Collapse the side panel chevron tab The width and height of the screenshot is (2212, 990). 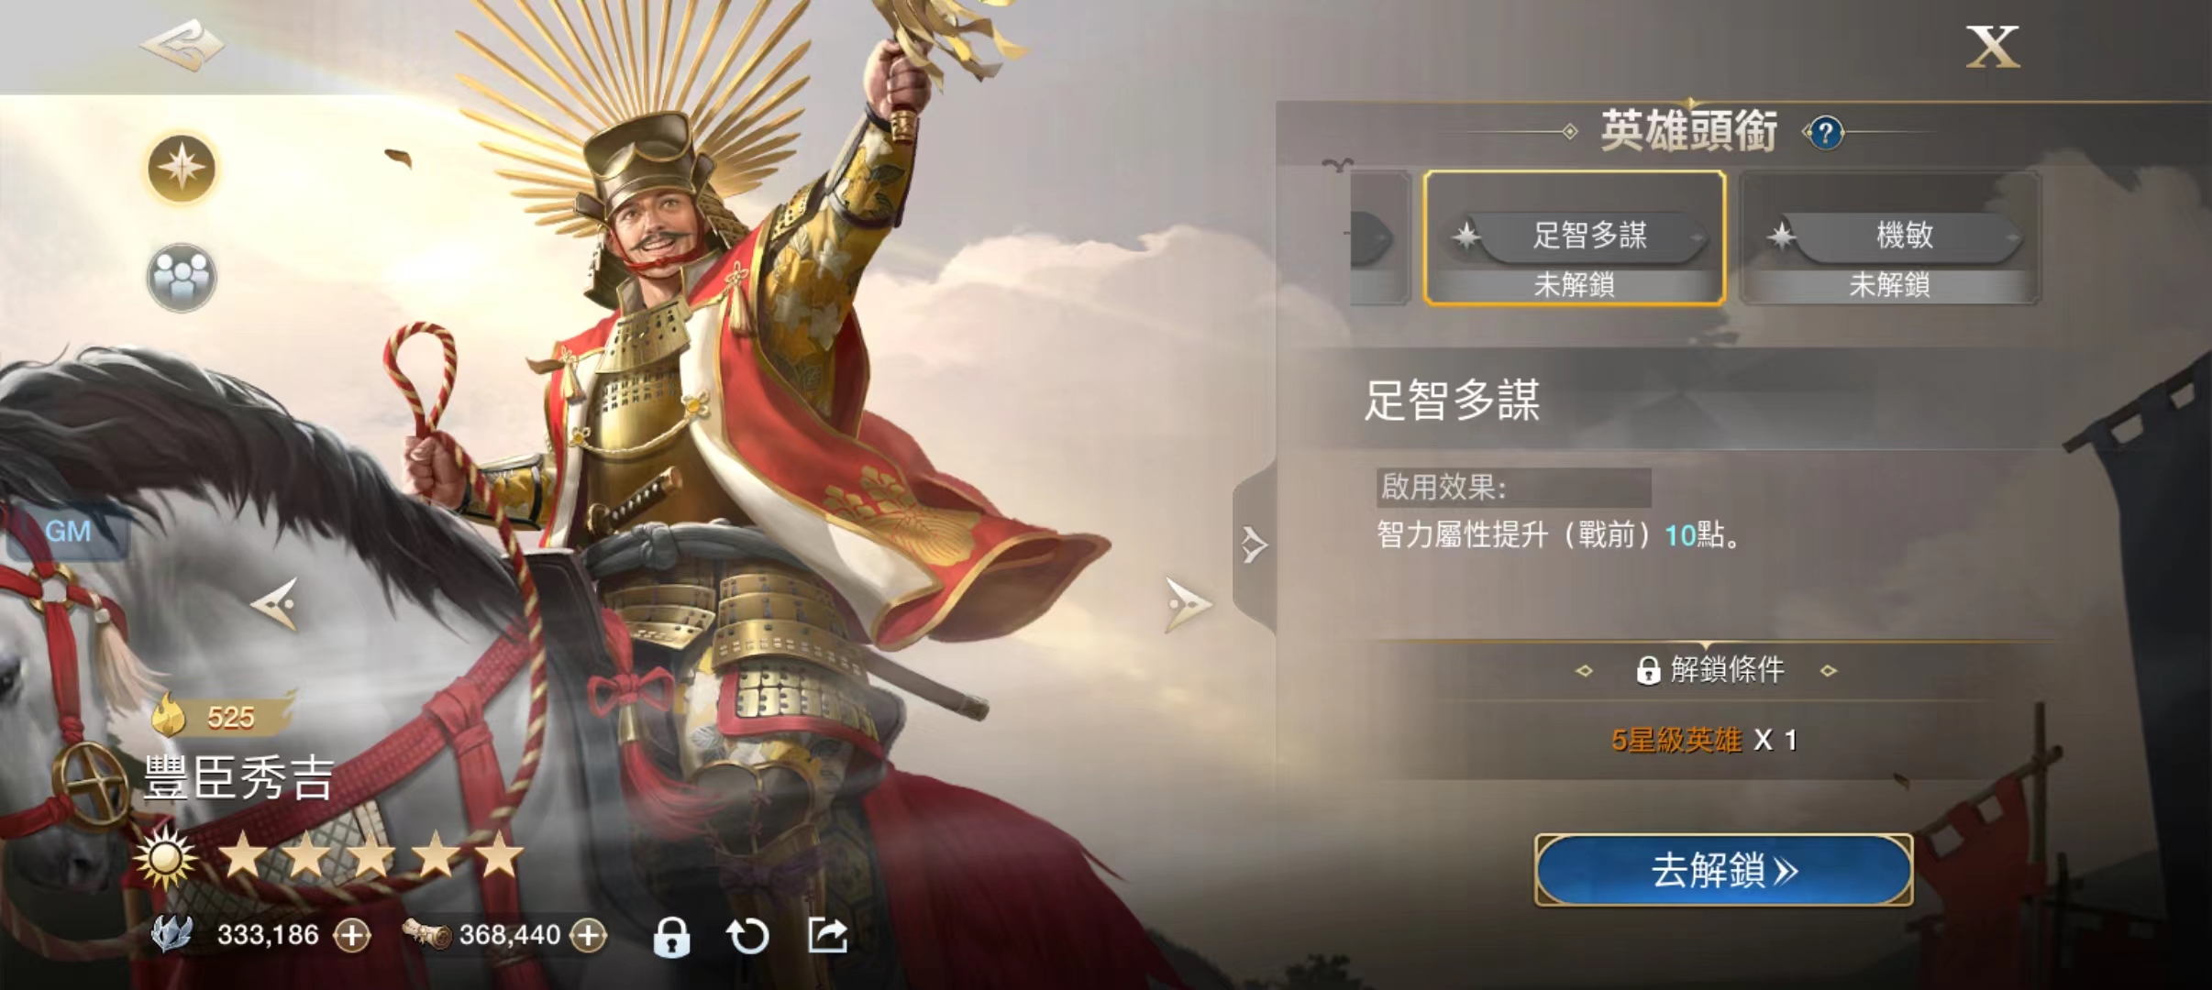(x=1254, y=546)
